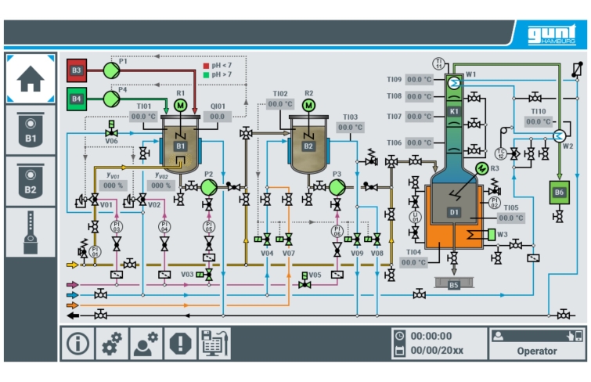
Task: Toggle pump P2
Action: pos(209,187)
